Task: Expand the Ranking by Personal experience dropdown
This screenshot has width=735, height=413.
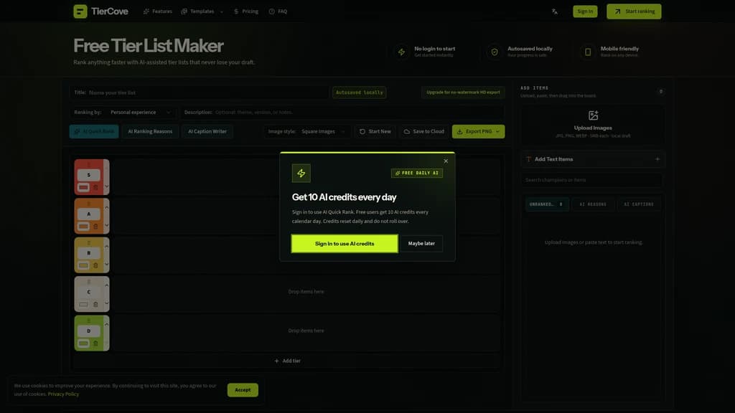Action: click(x=140, y=113)
